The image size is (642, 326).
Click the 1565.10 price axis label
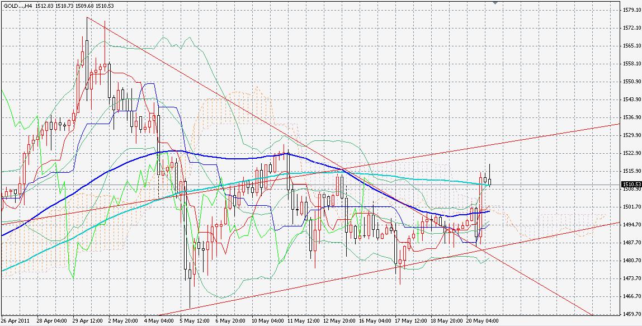(631, 46)
